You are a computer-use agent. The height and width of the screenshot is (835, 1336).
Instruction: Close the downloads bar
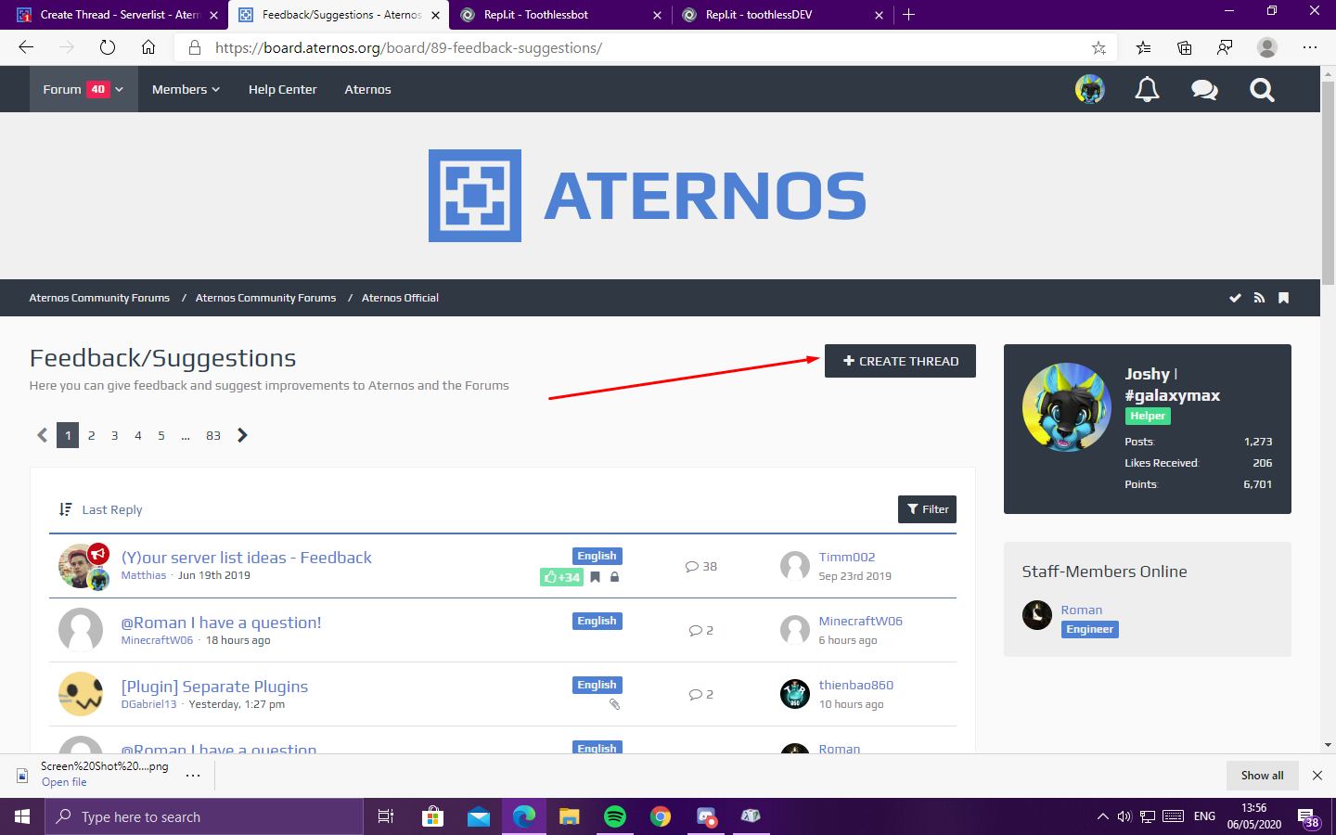click(1317, 775)
